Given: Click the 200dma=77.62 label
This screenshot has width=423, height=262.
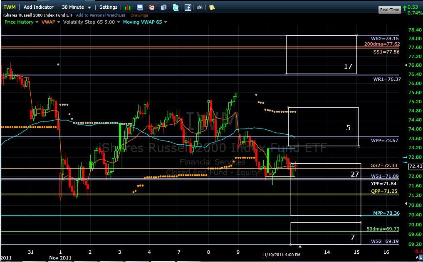Looking at the screenshot, I should (x=382, y=44).
